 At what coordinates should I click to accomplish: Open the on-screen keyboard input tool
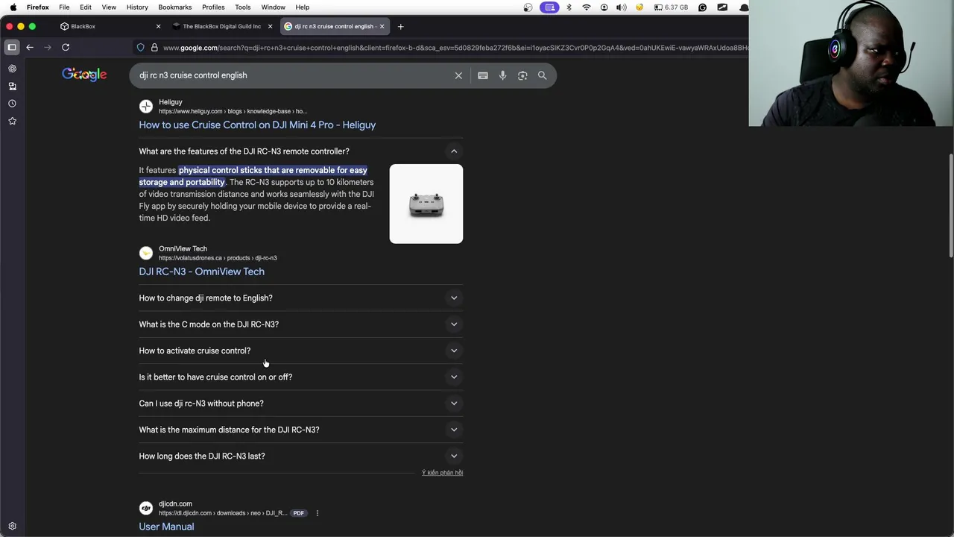[483, 75]
